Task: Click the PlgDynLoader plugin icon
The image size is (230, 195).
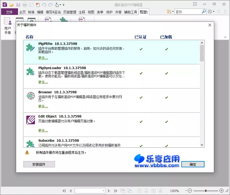Action: (31, 72)
